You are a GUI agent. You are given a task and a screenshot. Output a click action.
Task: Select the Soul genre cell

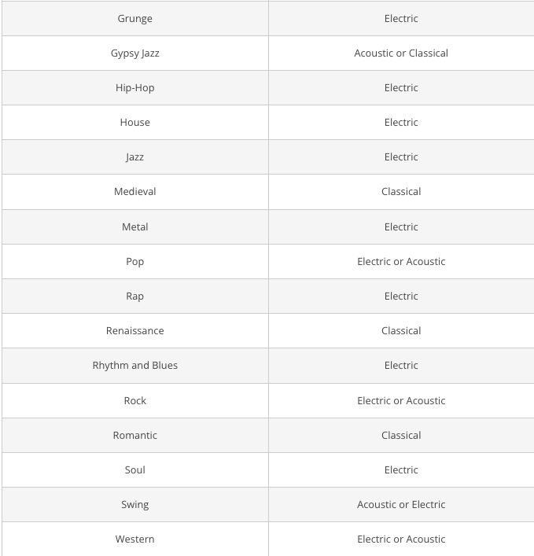(135, 469)
